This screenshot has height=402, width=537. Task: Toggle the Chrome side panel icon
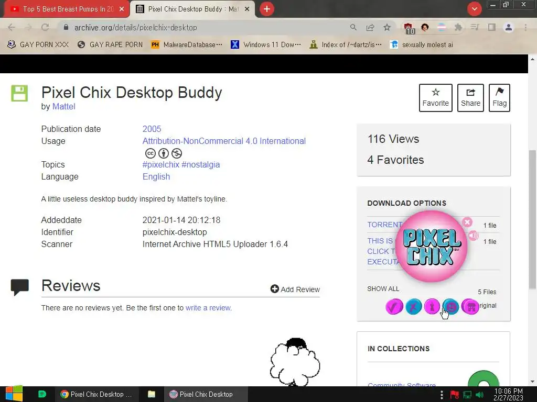pyautogui.click(x=492, y=27)
